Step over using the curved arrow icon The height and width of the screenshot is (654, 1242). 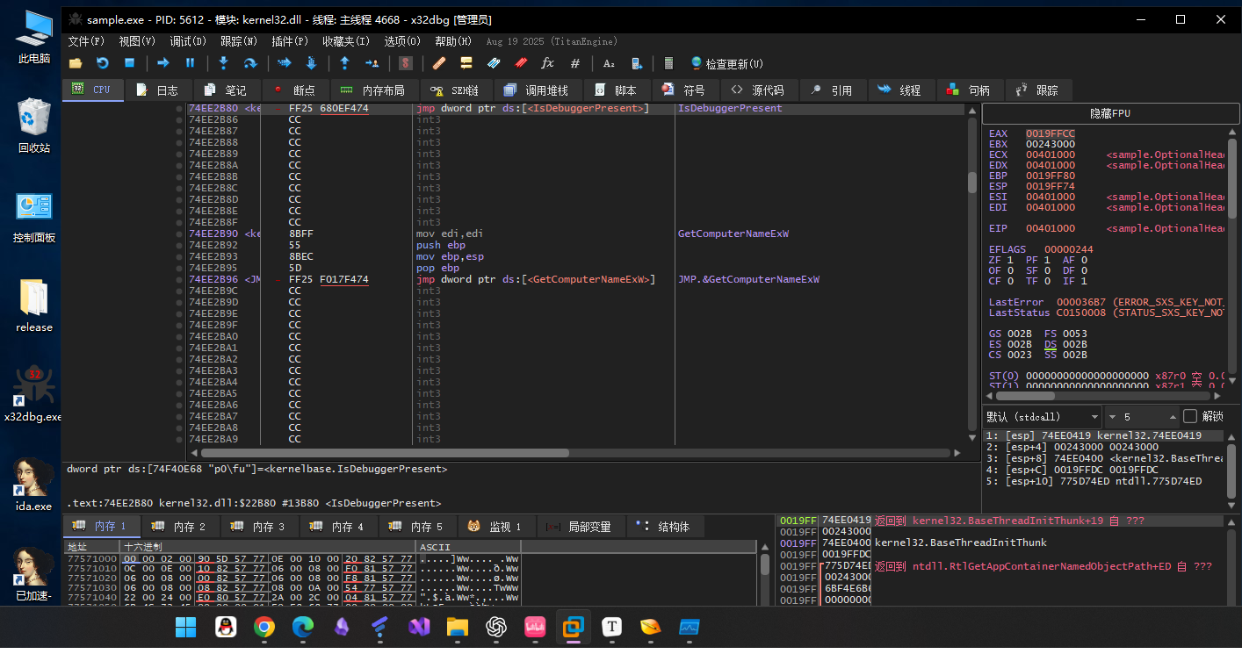pyautogui.click(x=250, y=63)
